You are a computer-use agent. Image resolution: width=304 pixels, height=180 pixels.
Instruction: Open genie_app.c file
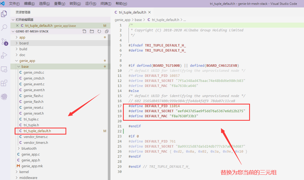pyautogui.click(x=31, y=154)
